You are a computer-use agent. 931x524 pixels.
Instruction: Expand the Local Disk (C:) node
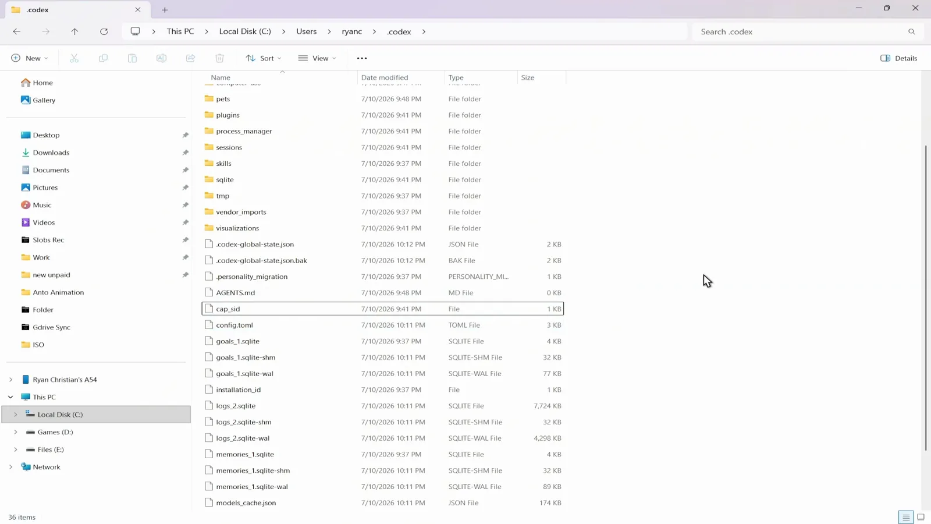pyautogui.click(x=16, y=415)
